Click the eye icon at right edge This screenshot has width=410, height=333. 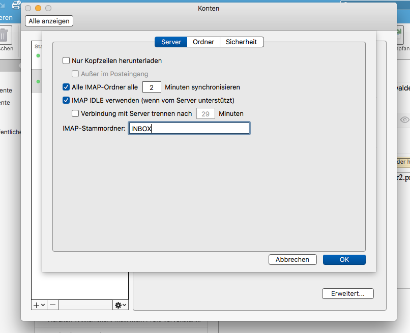point(404,120)
